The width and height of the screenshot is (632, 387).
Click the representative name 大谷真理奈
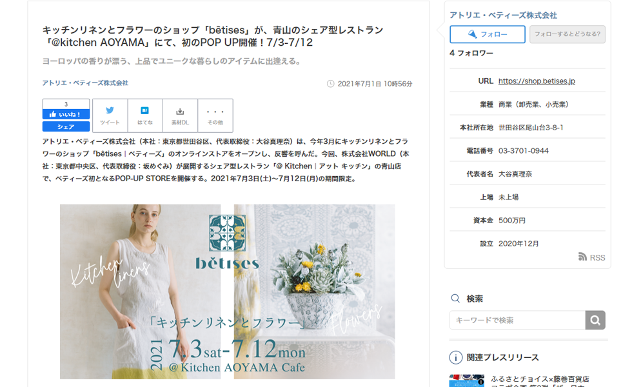click(515, 174)
